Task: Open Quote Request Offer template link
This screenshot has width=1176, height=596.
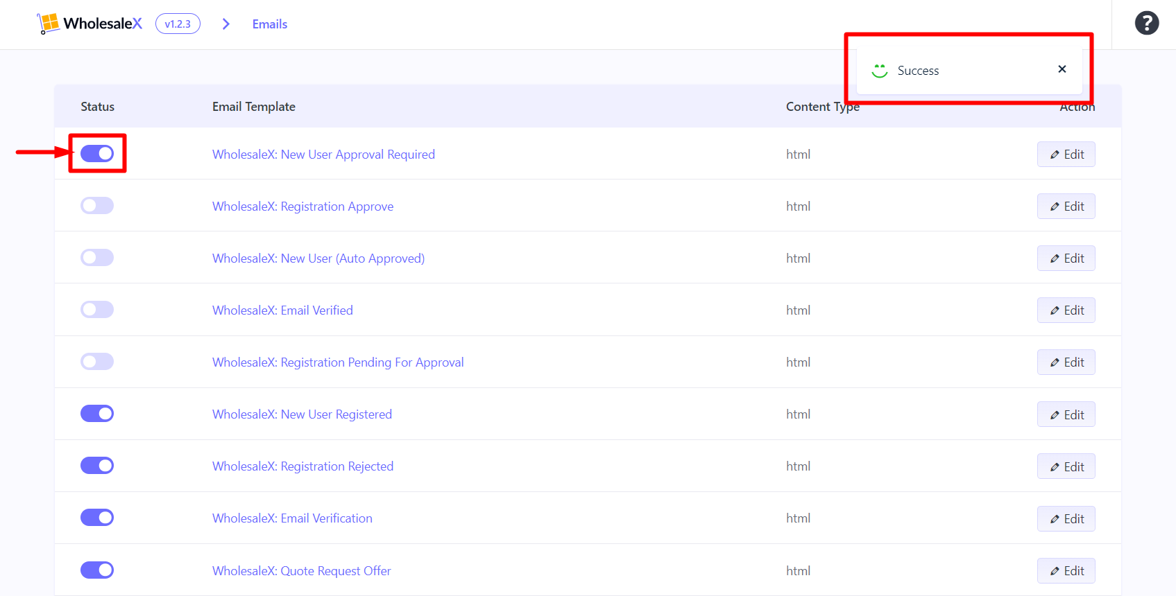Action: coord(302,571)
